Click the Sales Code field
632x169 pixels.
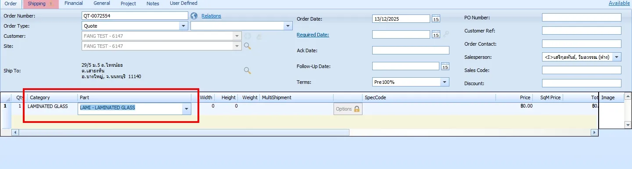pos(582,70)
